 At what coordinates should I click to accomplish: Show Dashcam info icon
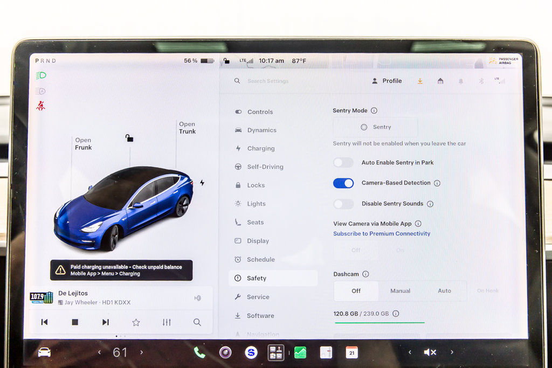366,274
